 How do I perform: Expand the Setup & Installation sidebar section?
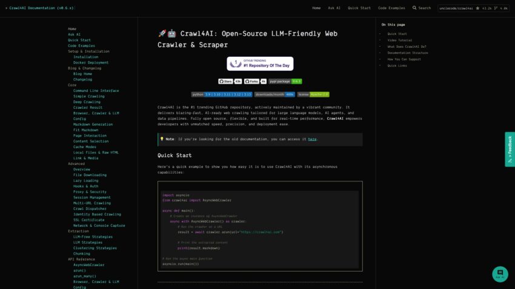88,51
